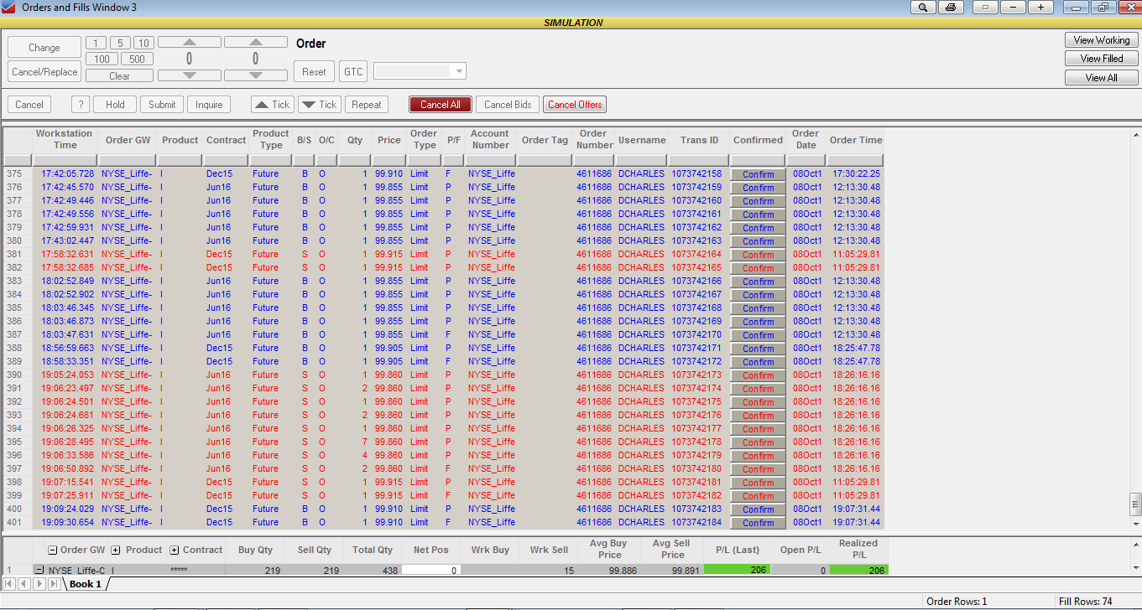Click the Cancel Offers button
1142x610 pixels.
[x=575, y=105]
